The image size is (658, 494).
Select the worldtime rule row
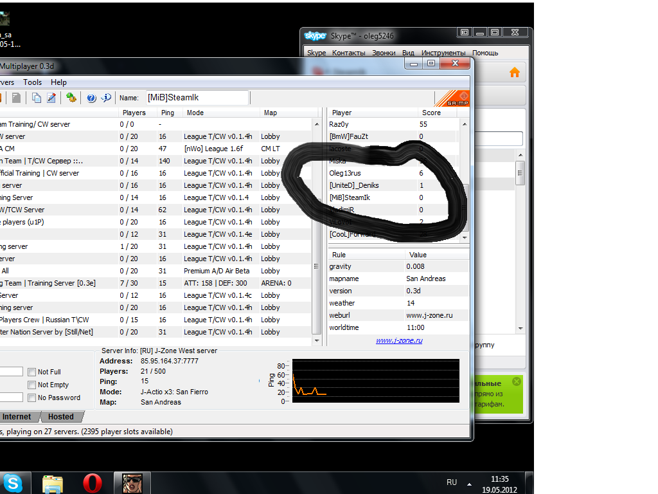398,327
